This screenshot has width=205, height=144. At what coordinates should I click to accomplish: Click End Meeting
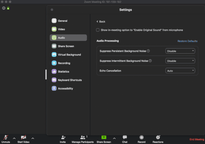197,140
